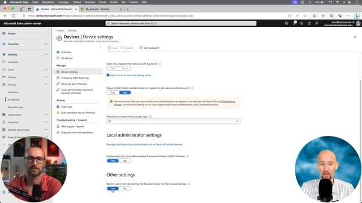Set LAPS enable option to Yes
Image resolution: width=362 pixels, height=203 pixels.
coord(113,161)
